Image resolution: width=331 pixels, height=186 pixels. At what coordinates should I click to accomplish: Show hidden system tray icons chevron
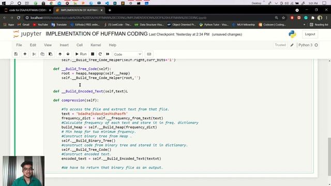click(x=276, y=3)
